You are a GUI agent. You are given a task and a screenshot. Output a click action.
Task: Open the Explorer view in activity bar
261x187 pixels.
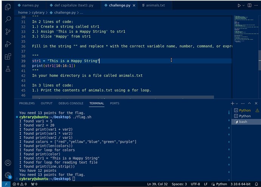8,6
